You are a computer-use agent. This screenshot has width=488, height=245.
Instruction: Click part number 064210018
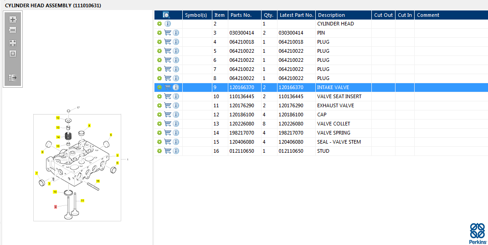(x=242, y=42)
